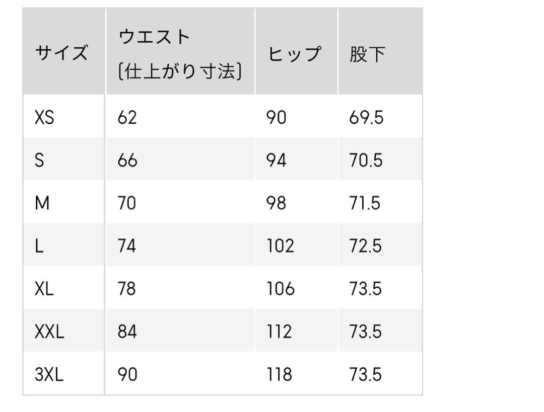Viewport: 544px width, 412px height.
Task: Click the ヒップ column header
Action: 295,54
